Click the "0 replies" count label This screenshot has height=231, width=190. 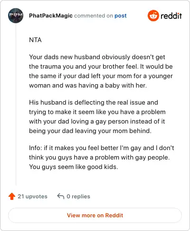click(x=78, y=196)
